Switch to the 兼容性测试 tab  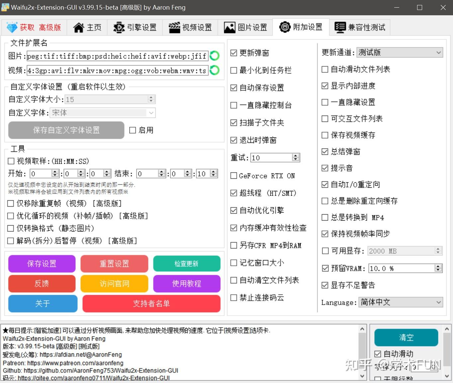[x=360, y=27]
